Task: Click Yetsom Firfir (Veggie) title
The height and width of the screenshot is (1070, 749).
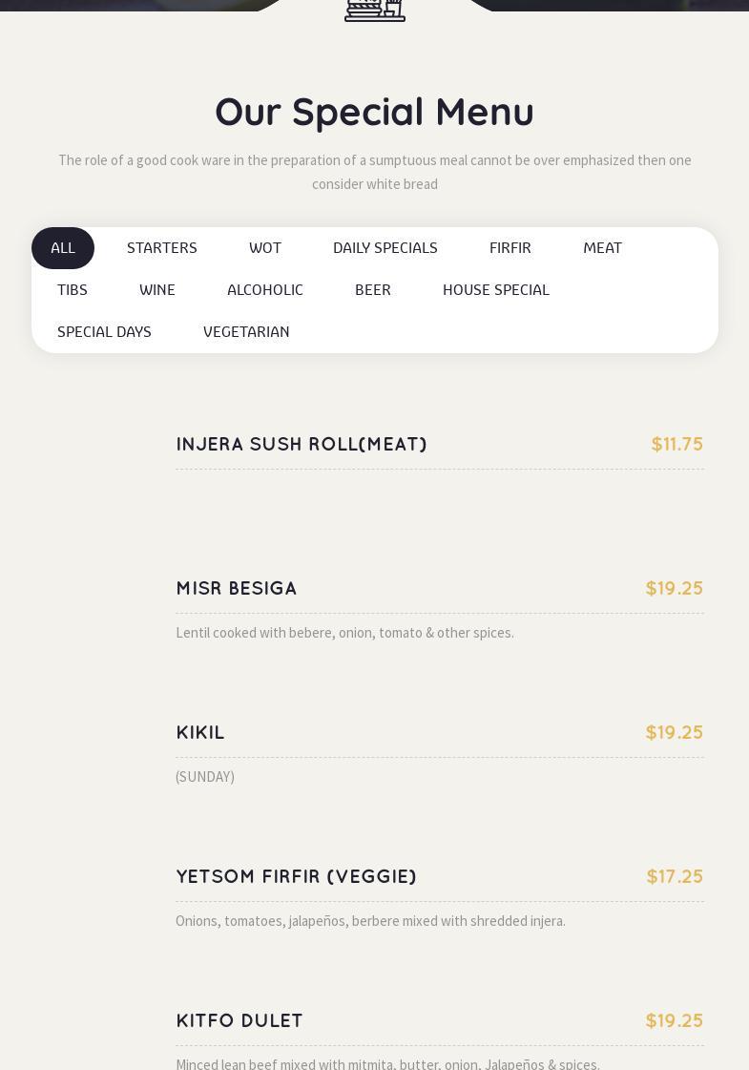Action: pos(296,876)
